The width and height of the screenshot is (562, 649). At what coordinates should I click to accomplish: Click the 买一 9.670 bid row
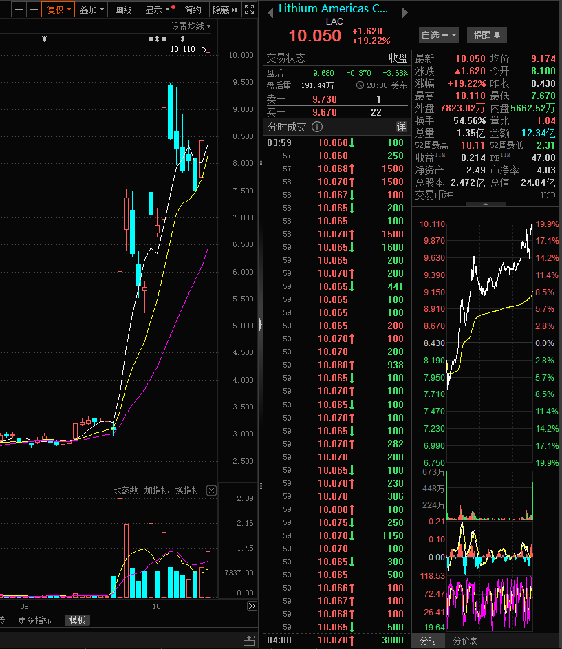[337, 112]
